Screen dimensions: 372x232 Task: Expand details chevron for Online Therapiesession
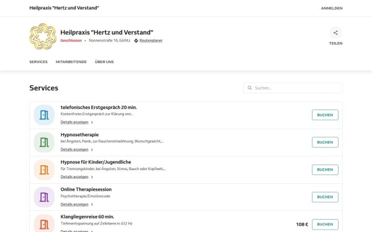(x=92, y=205)
